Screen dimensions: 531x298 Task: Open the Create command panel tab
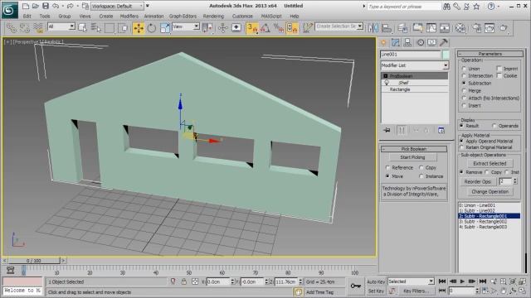[383, 42]
